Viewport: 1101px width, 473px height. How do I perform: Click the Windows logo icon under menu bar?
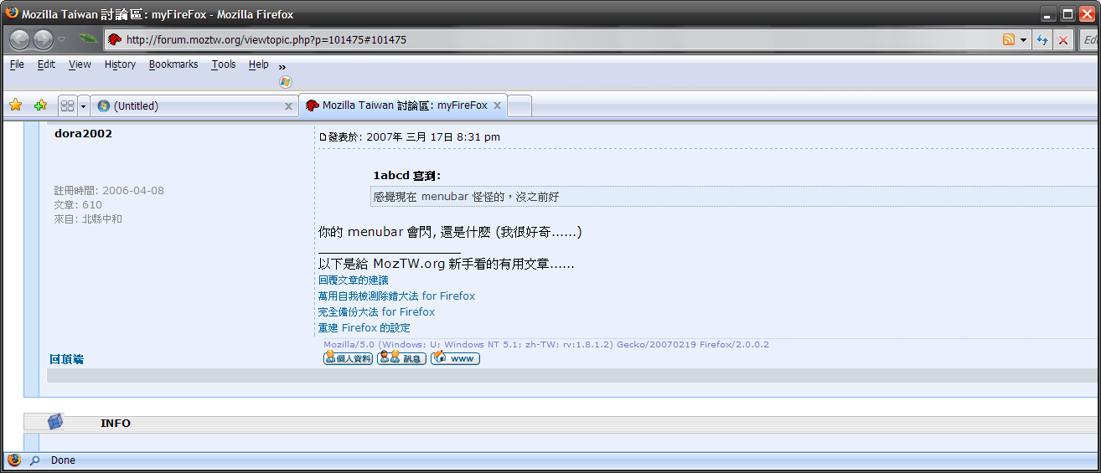click(286, 82)
